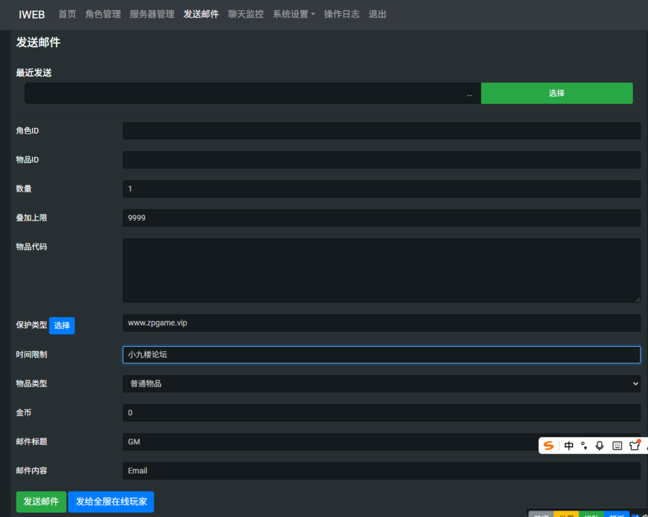Click the 金币 field showing 0
This screenshot has width=648, height=517.
coord(382,413)
